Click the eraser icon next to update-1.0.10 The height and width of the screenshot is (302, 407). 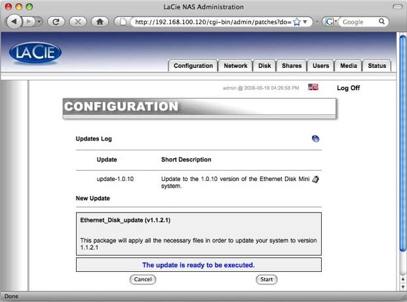(x=315, y=178)
